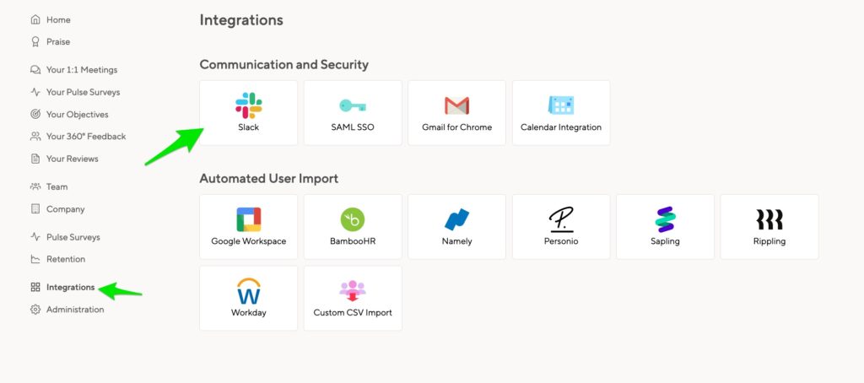This screenshot has height=383, width=864.
Task: Click the Sapling logo
Action: coord(665,219)
